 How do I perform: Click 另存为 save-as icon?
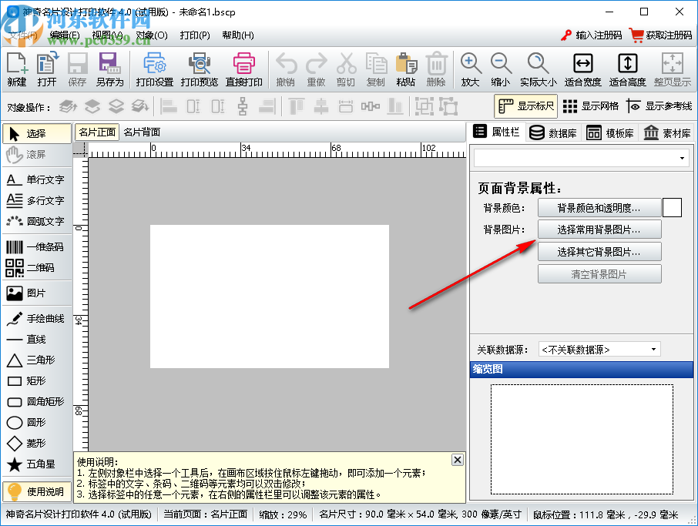(109, 69)
